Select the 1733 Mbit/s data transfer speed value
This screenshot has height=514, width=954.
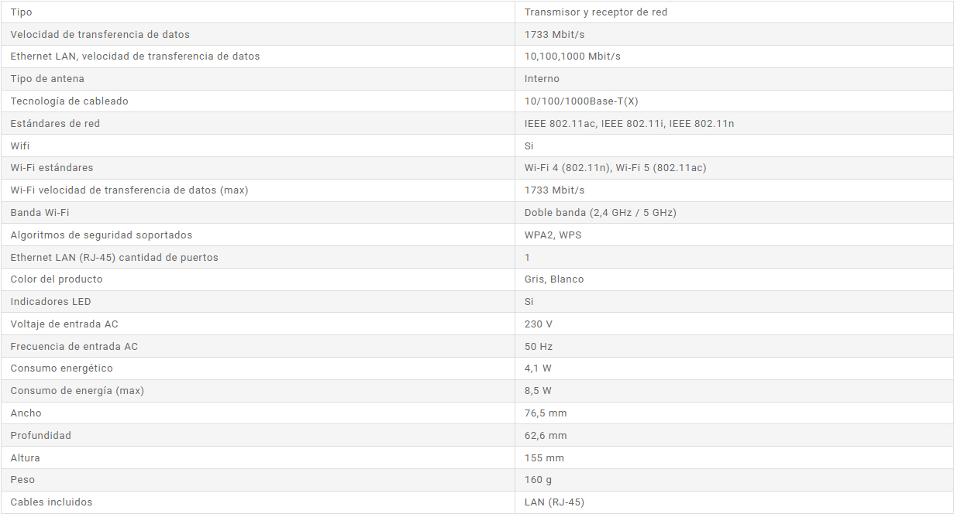pos(555,34)
